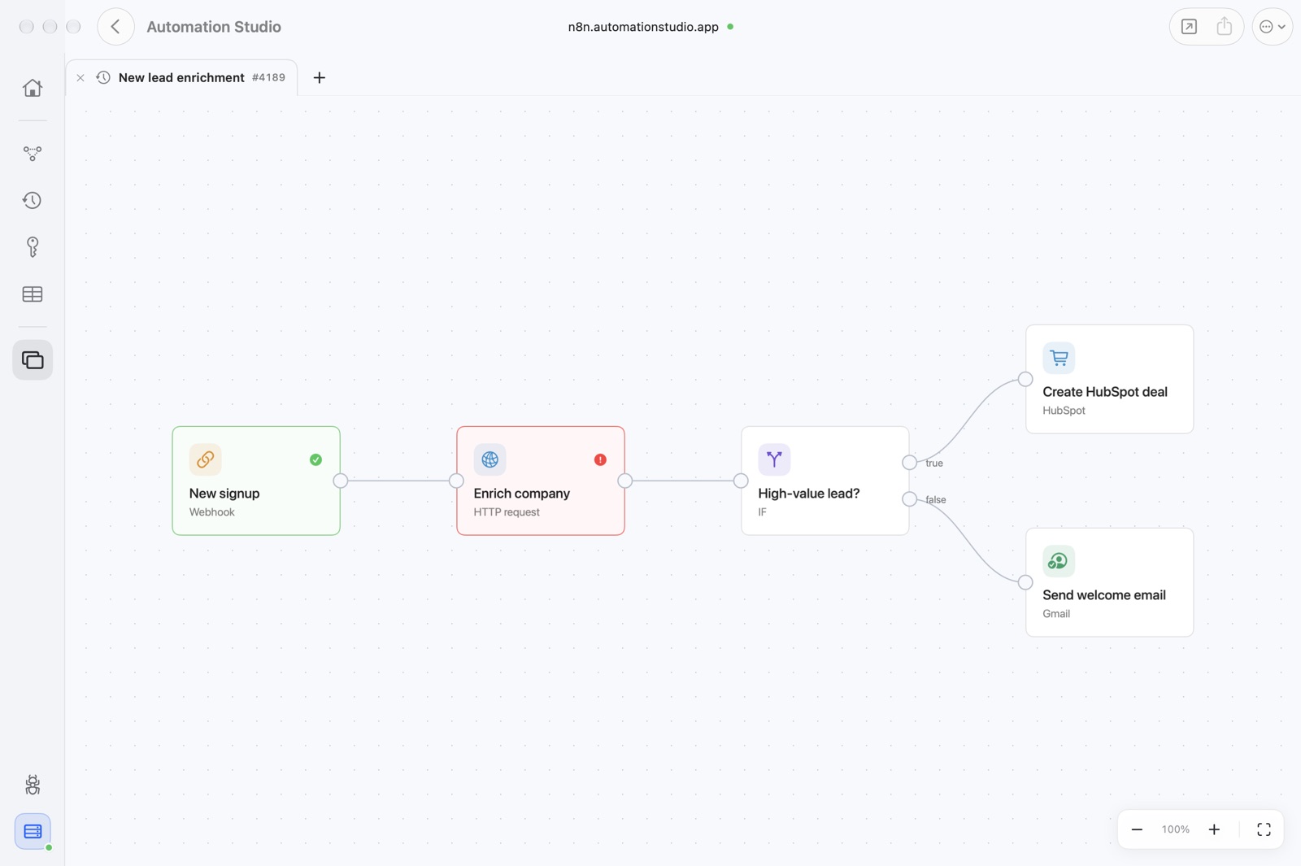Select the Send welcome email node
Screen dimensions: 1301x866
pyautogui.click(x=1110, y=582)
